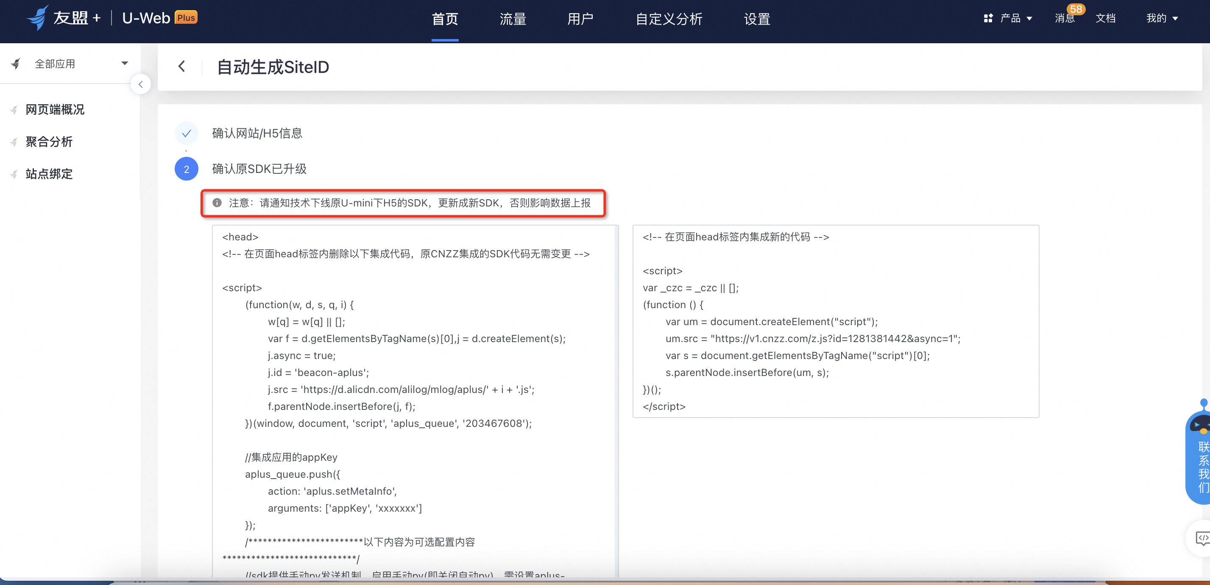Viewport: 1210px width, 585px height.
Task: Click the 注意 notice text about U-mini SDK
Action: 410,203
